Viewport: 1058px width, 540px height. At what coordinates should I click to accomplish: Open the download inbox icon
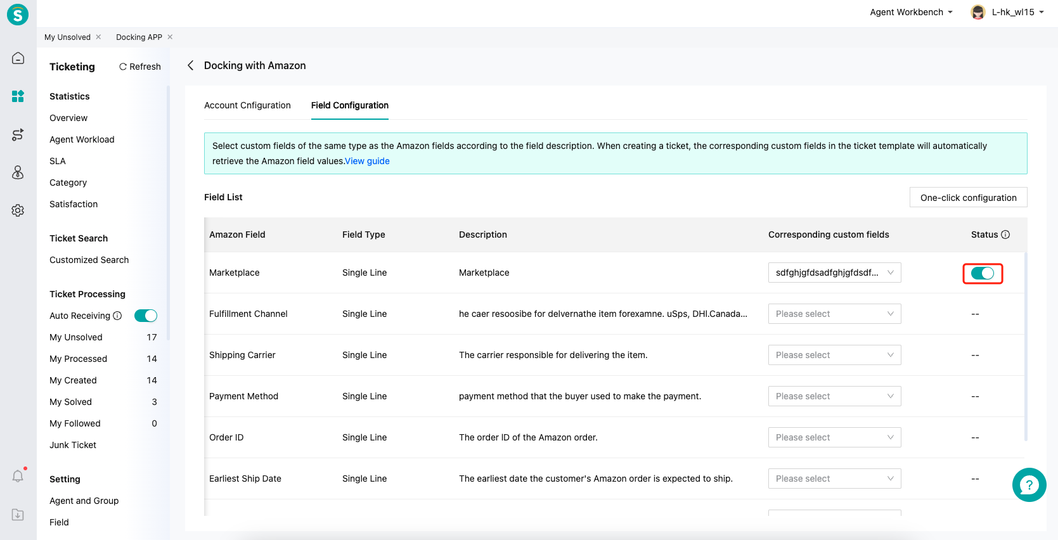(18, 515)
